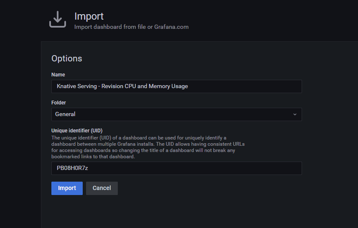Click the Import page title
358x228 pixels.
pos(89,16)
